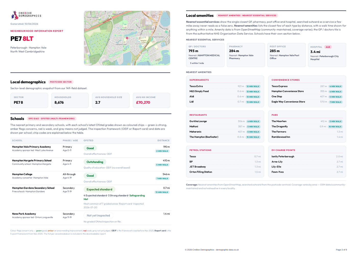Screen dimensions: 356x255
Task: Click the Post Office 285 m card
Action: (286, 55)
